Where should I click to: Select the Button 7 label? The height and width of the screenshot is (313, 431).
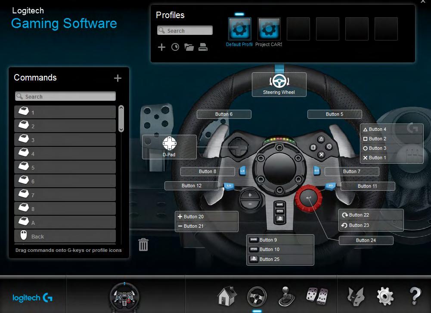[352, 171]
